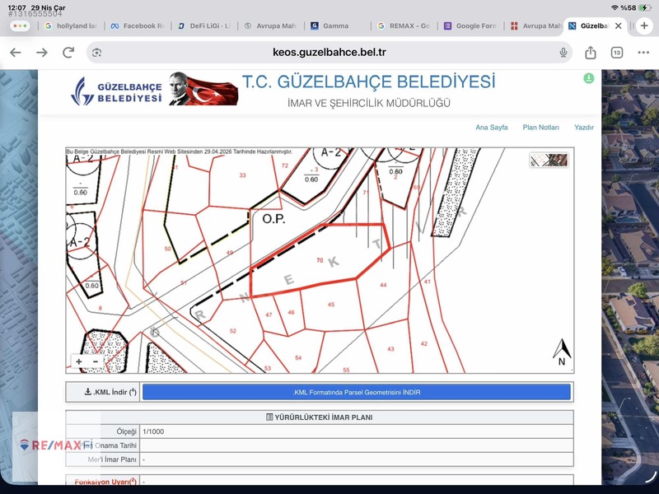
Task: Open the Plan Notları link
Action: (540, 128)
